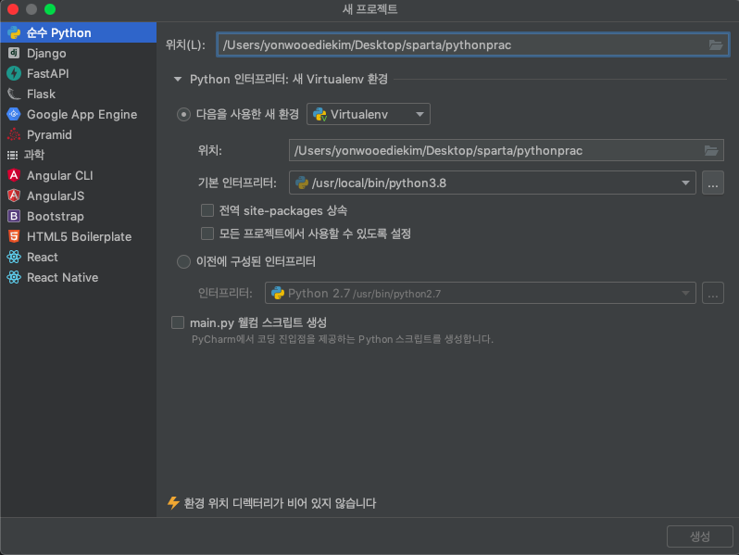Select the FastAPI label
739x555 pixels.
[47, 73]
